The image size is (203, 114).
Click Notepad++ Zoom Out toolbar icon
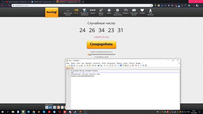tap(107, 66)
